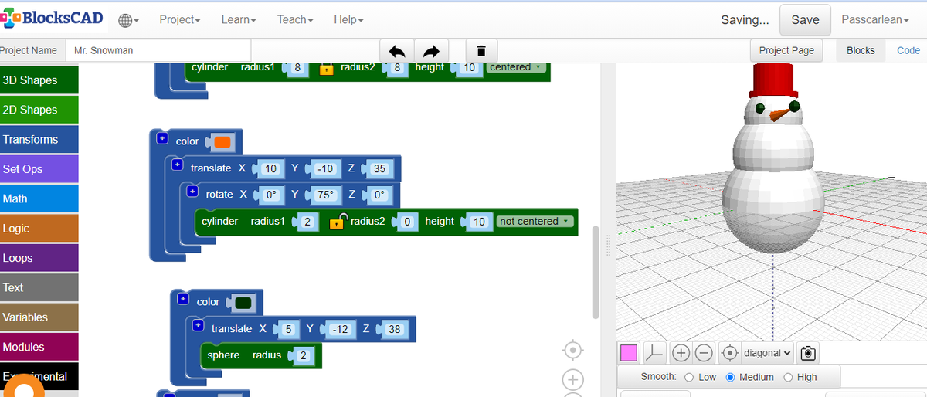Open the 'not centered' dropdown
The height and width of the screenshot is (397, 927).
(x=536, y=222)
